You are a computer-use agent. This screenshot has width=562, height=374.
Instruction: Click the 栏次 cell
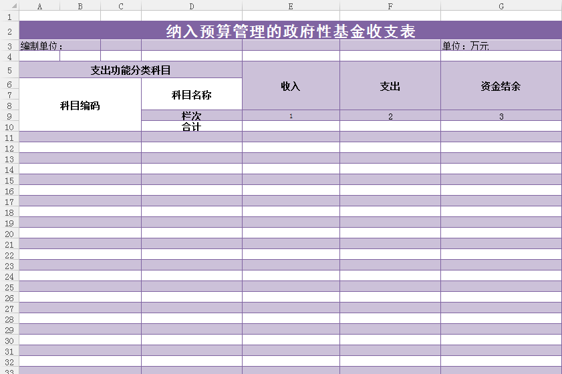click(x=192, y=116)
